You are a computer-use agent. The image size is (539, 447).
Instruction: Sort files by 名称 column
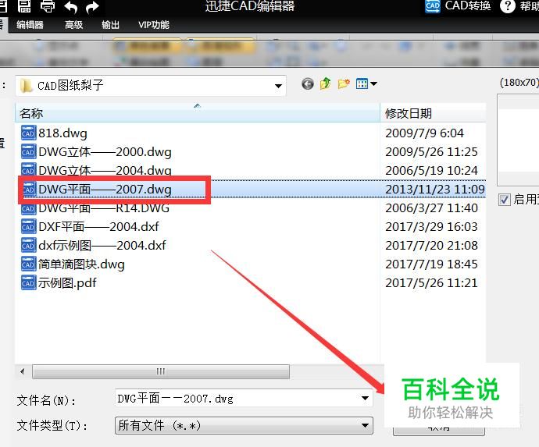click(198, 113)
